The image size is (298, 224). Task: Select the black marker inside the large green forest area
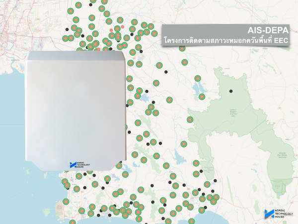click(x=231, y=91)
